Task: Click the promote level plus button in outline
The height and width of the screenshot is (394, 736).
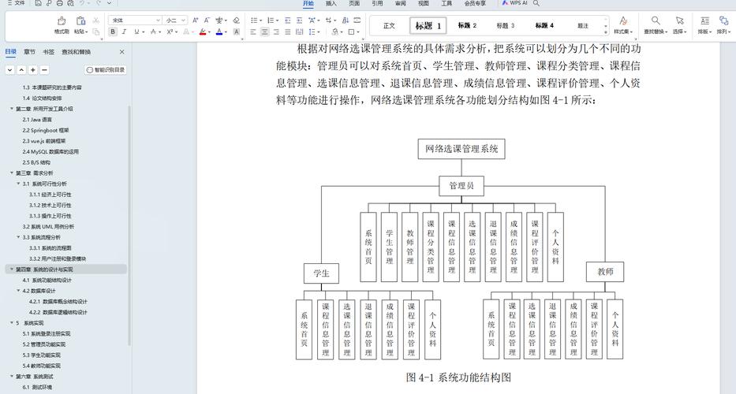Action: tap(33, 70)
